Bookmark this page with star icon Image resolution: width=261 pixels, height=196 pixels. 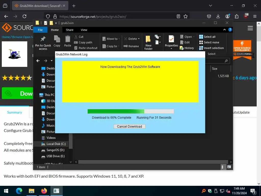(x=186, y=16)
